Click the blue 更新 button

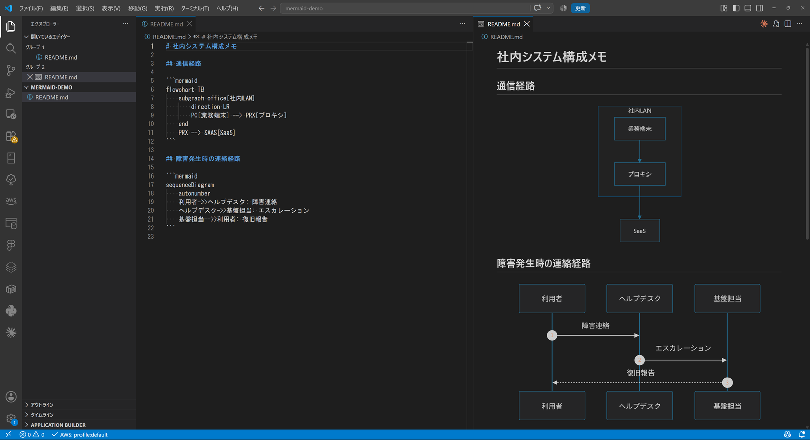point(580,8)
